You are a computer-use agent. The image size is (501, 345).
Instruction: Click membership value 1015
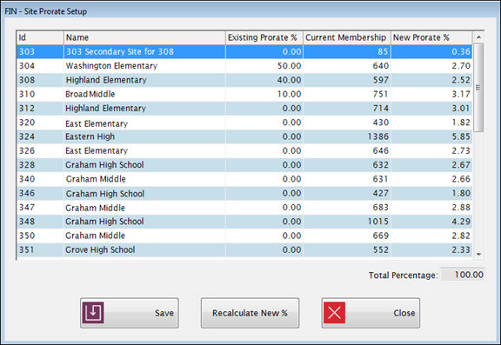coord(378,222)
